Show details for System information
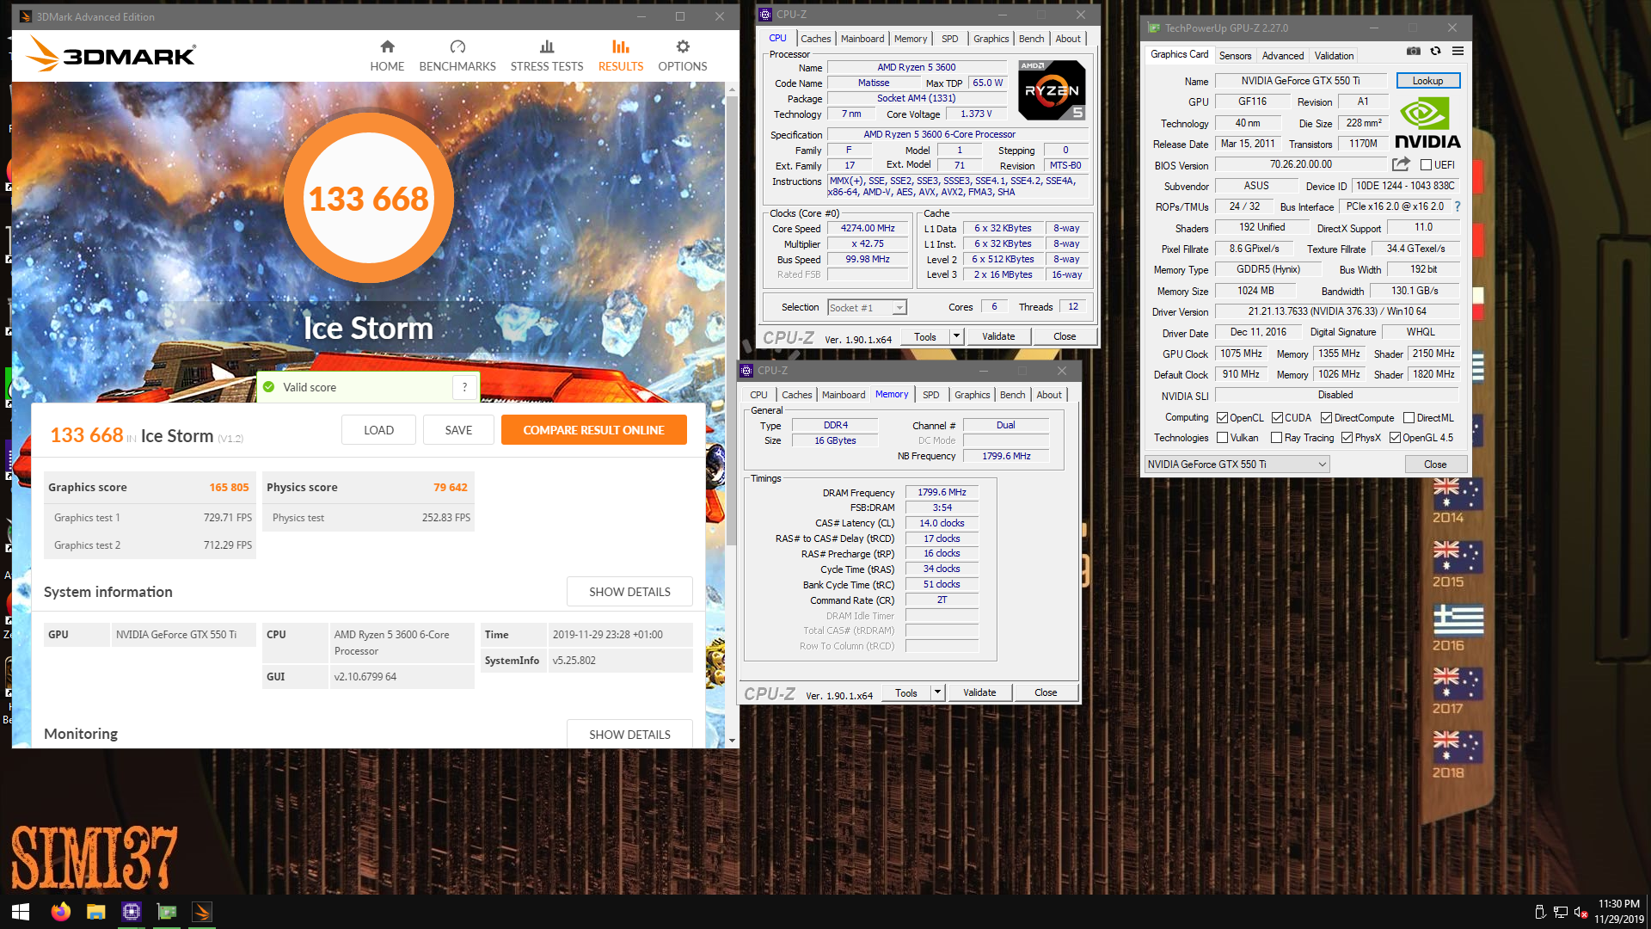 click(629, 592)
